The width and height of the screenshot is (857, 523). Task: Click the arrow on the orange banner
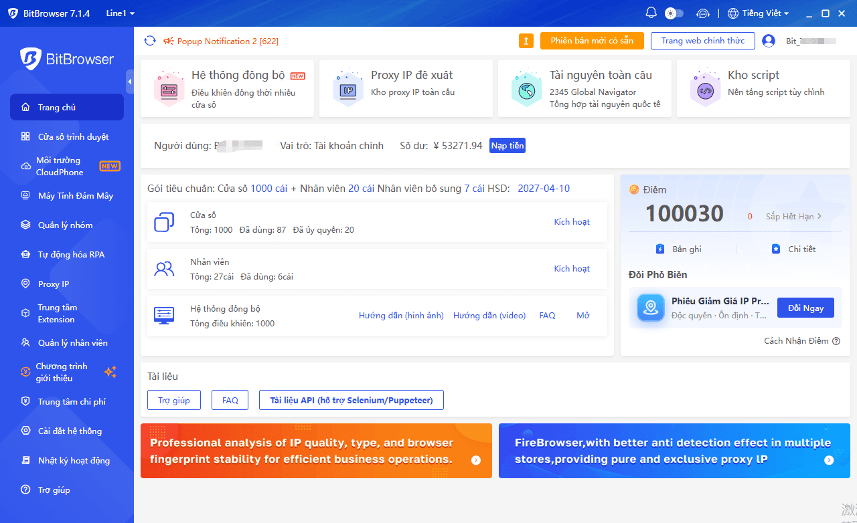476,460
